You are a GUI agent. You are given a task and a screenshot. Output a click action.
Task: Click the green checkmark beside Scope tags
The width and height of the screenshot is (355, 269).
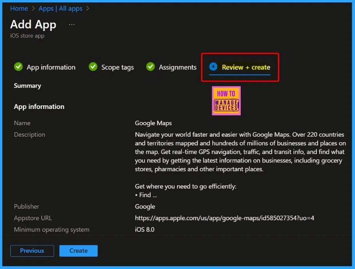click(93, 67)
